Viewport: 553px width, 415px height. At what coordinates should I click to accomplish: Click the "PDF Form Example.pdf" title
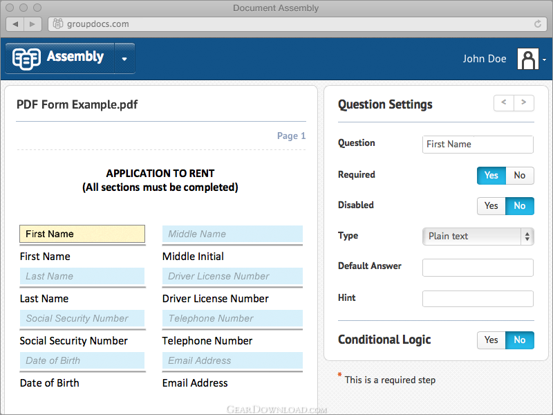[x=77, y=104]
